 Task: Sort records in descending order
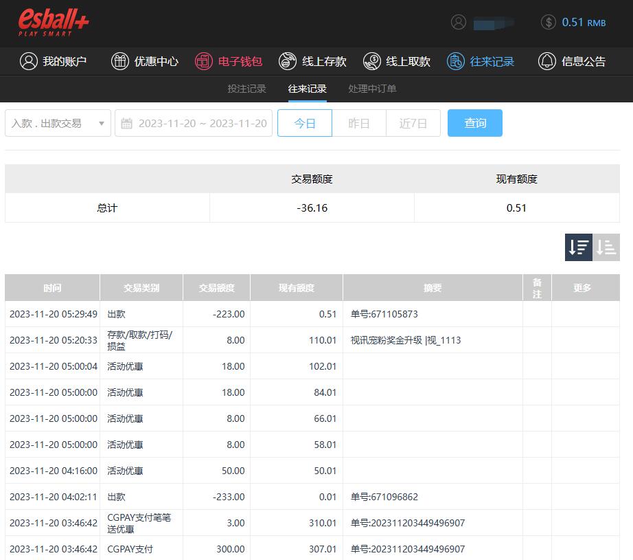pyautogui.click(x=579, y=247)
